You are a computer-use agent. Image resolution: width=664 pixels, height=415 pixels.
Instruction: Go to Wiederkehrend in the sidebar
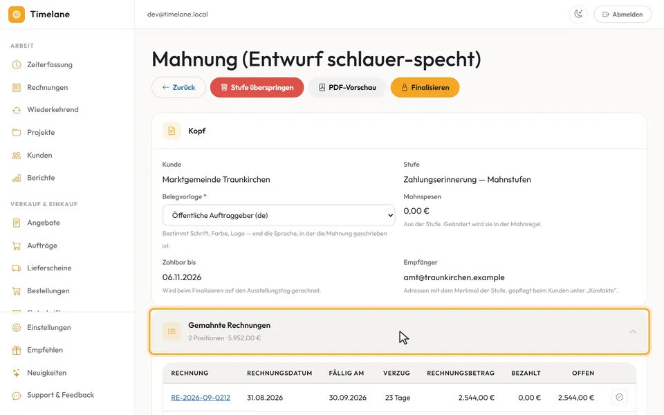pos(53,110)
